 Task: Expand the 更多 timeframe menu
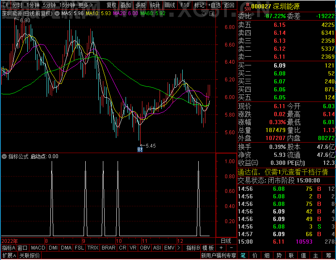pos(86,5)
